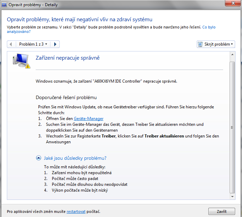Click 'Zařízení nepracuje správně' heading
242x217 pixels.
pyautogui.click(x=68, y=58)
